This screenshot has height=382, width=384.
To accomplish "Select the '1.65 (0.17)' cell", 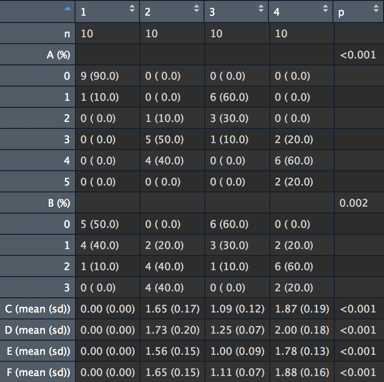I will click(172, 308).
